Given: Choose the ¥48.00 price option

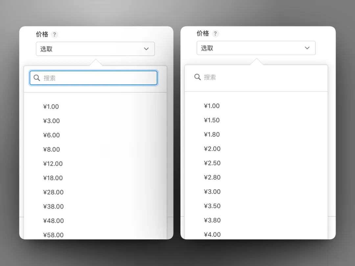Looking at the screenshot, I should (x=54, y=221).
